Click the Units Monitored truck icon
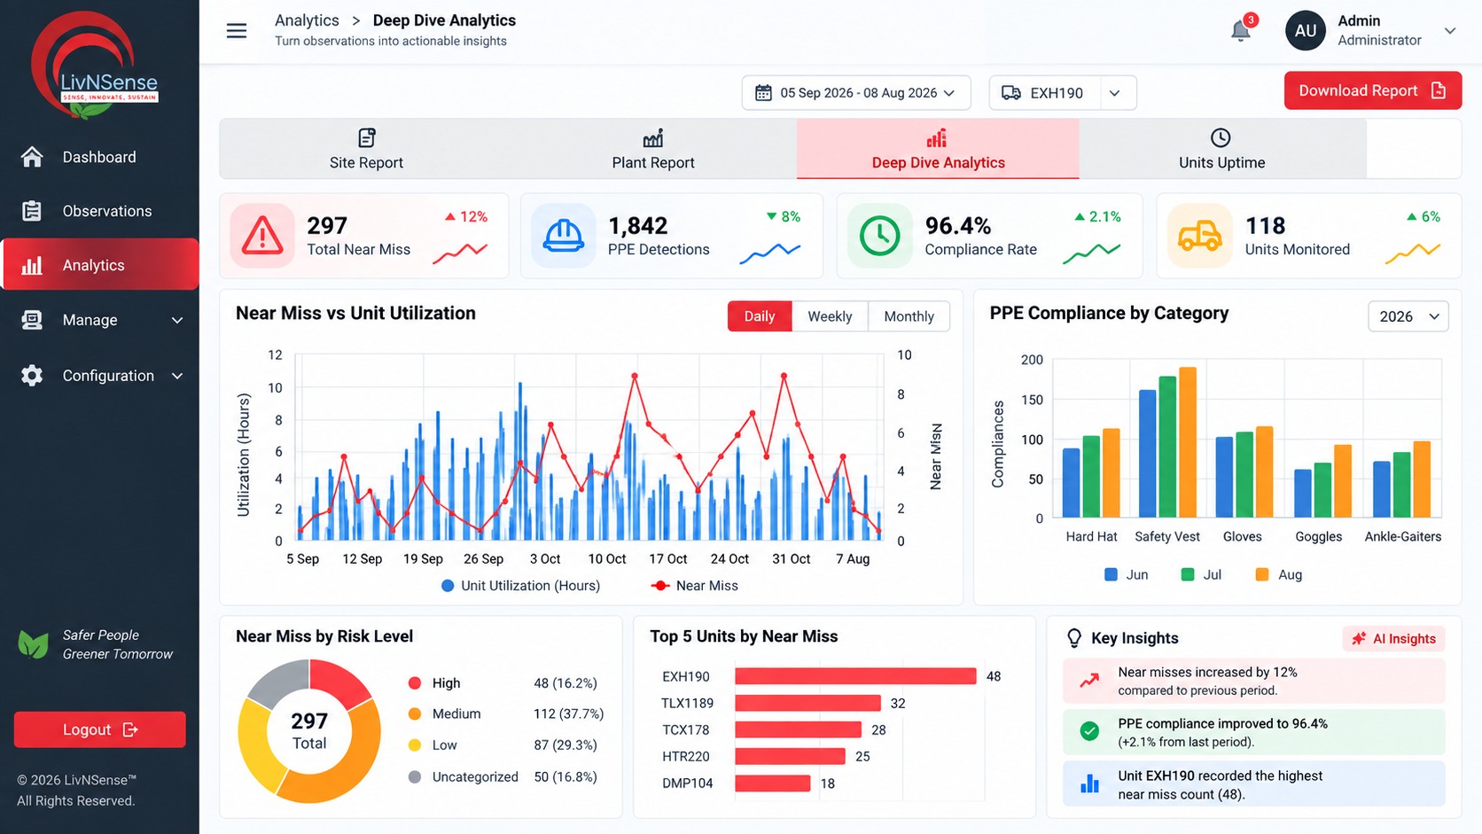 pos(1199,236)
